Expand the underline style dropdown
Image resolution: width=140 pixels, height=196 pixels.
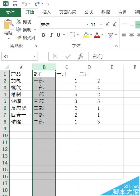click(64, 35)
